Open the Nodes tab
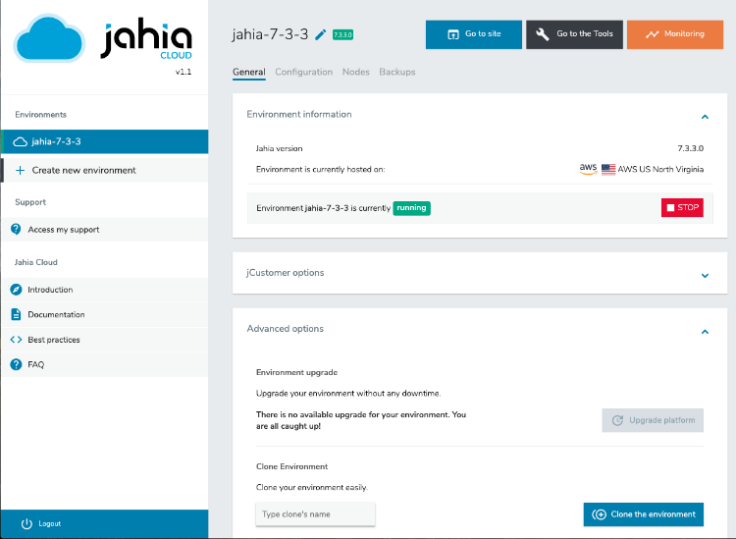 [356, 72]
